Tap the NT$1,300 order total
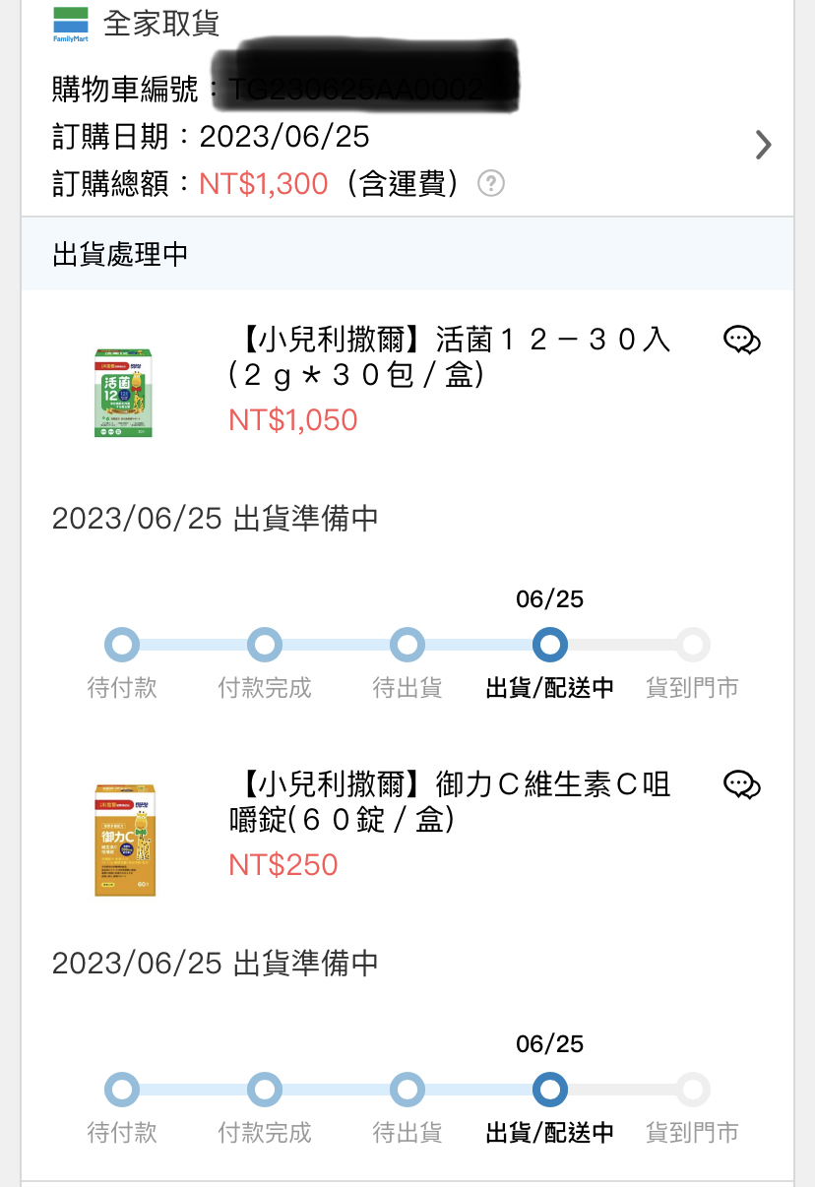This screenshot has width=815, height=1187. coord(264,184)
